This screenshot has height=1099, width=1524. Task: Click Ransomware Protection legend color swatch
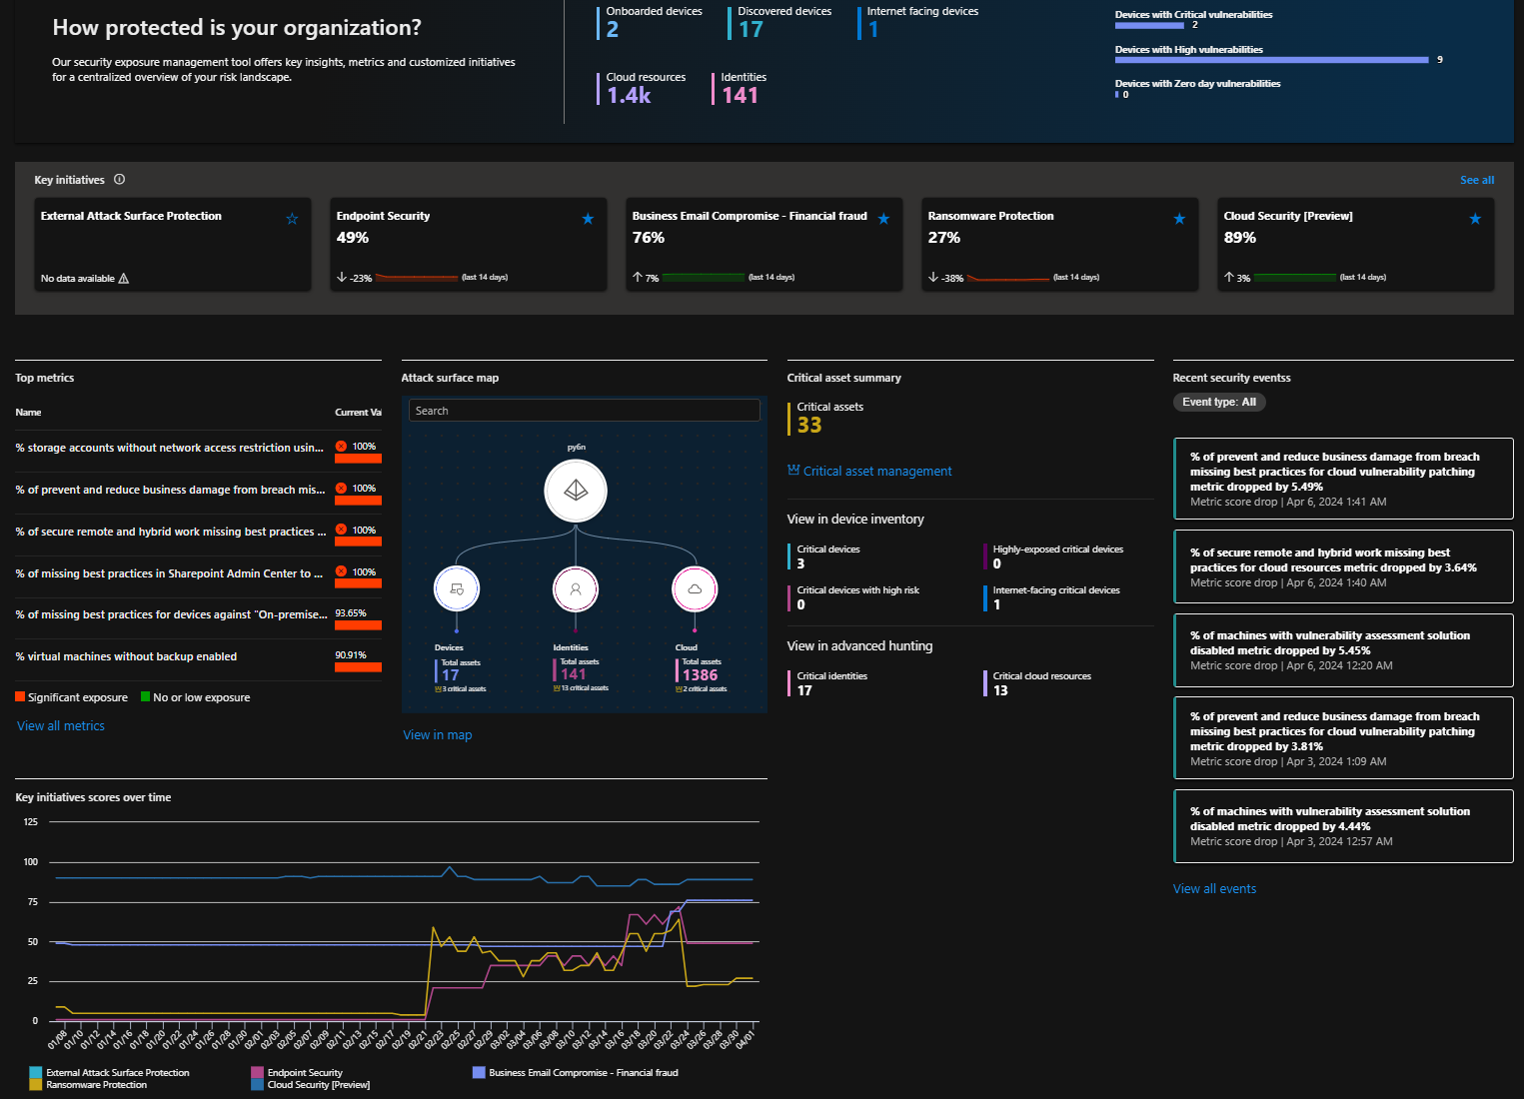(x=36, y=1085)
